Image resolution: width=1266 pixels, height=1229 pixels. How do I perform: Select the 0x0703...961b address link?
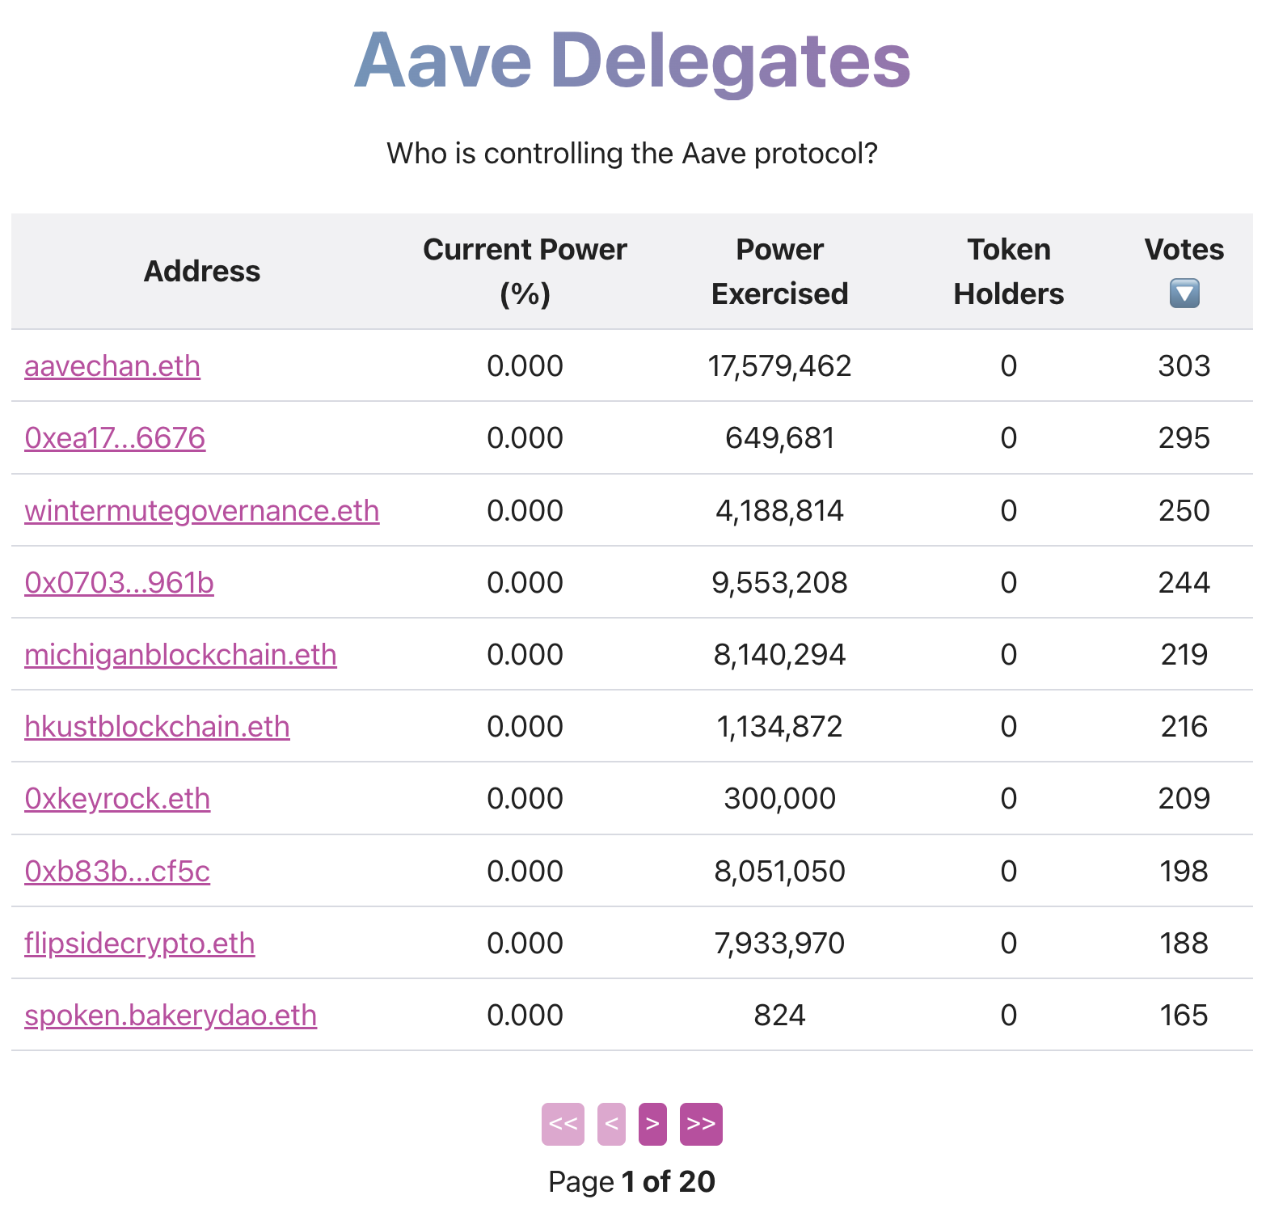click(x=119, y=583)
